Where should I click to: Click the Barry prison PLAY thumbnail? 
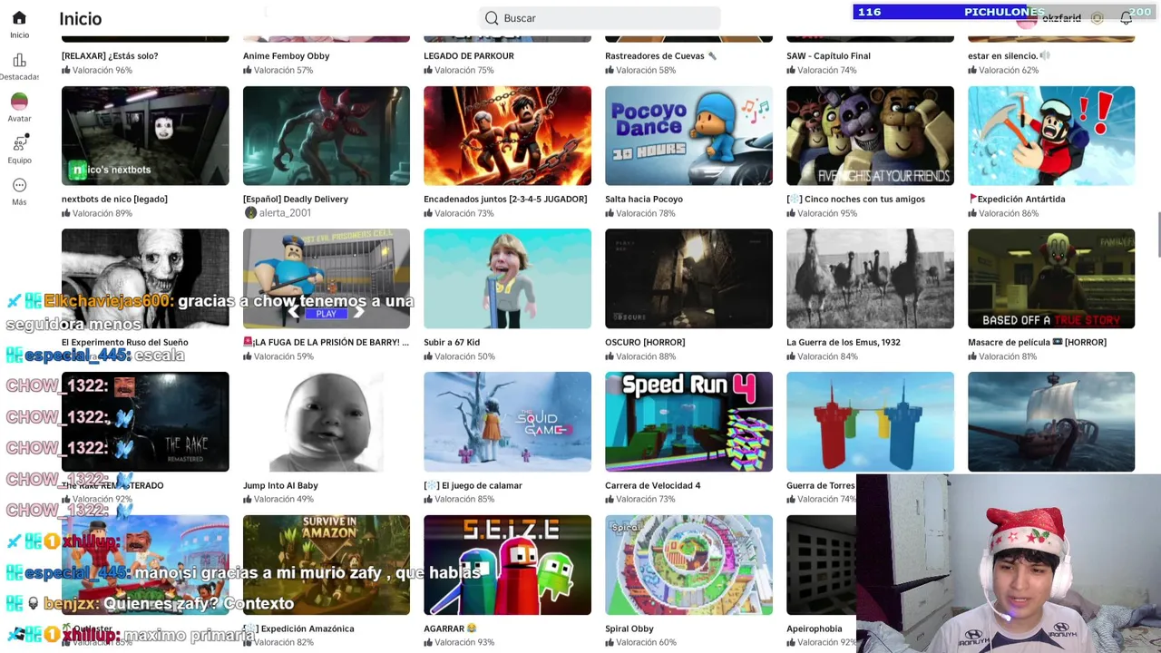coord(327,278)
